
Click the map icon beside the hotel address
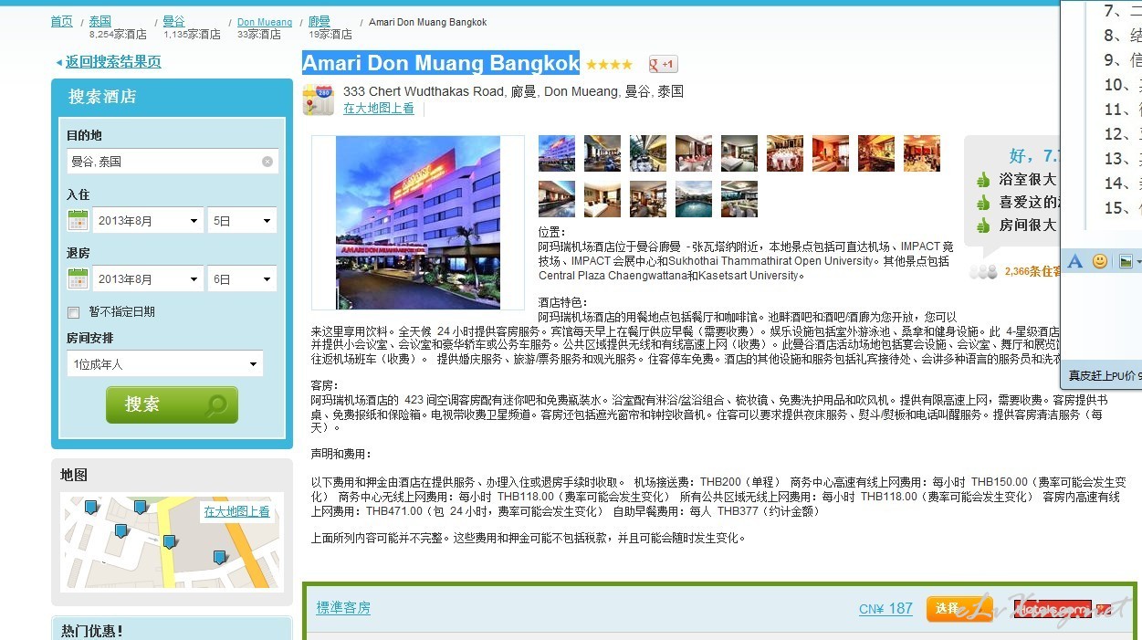click(x=319, y=100)
